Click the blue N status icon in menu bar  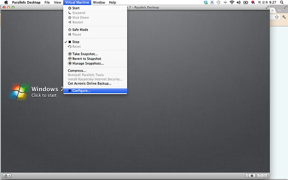tap(212, 2)
